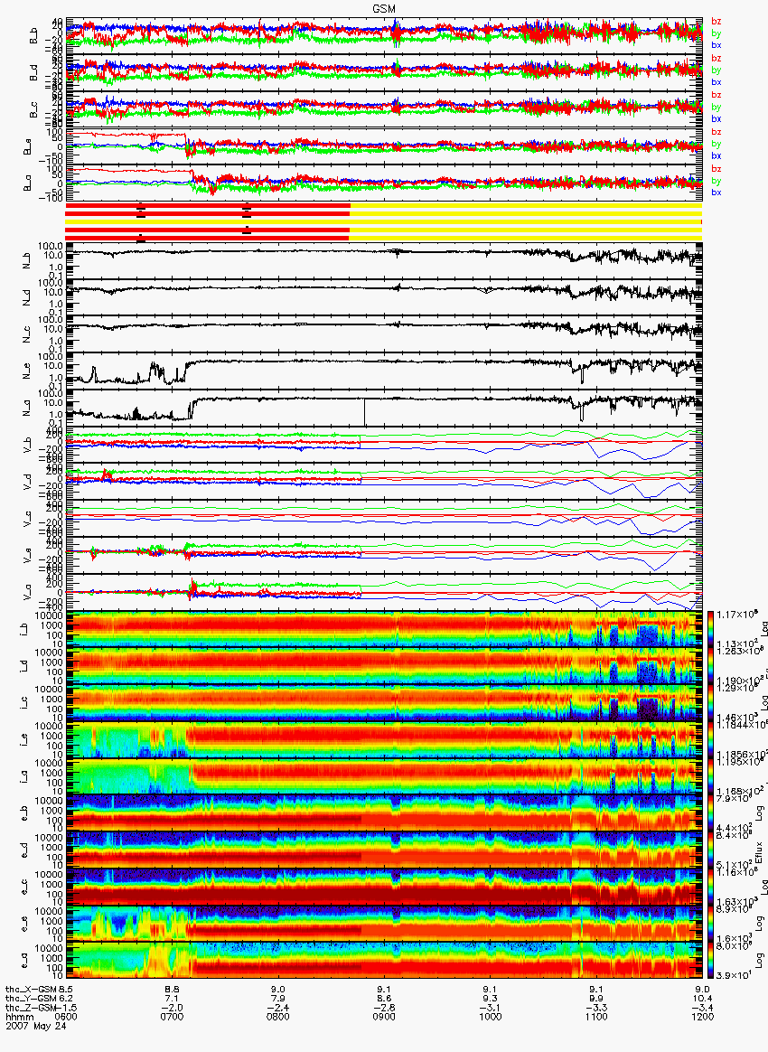The width and height of the screenshot is (768, 1052).
Task: Click the yellow segment of the lowest status bar
Action: pyautogui.click(x=526, y=239)
